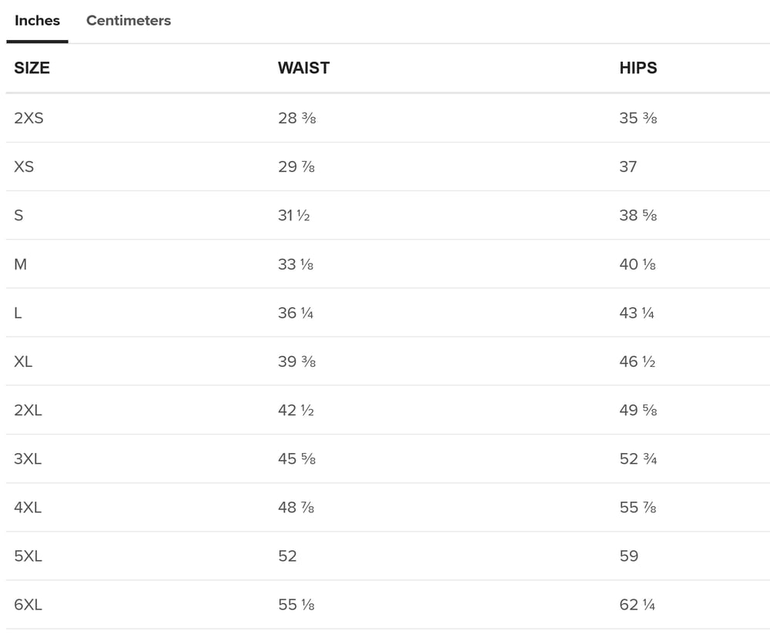Switch to the Centimeters tab
This screenshot has width=770, height=641.
point(129,21)
